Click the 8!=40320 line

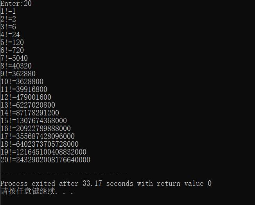16,66
